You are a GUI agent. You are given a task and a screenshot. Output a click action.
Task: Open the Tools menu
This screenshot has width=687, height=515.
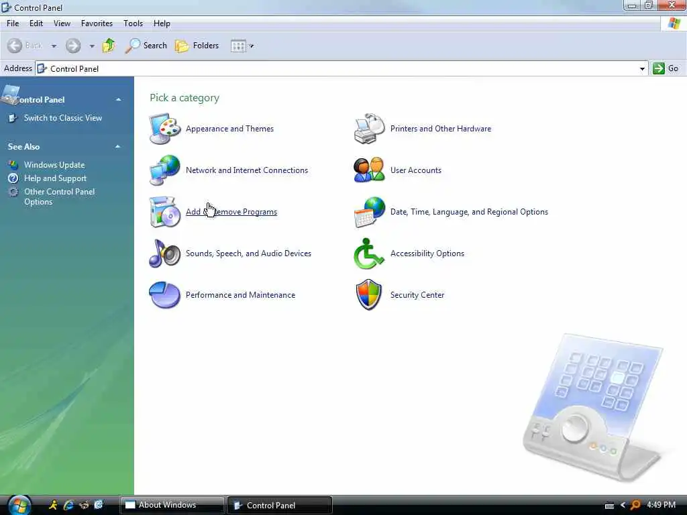click(134, 23)
